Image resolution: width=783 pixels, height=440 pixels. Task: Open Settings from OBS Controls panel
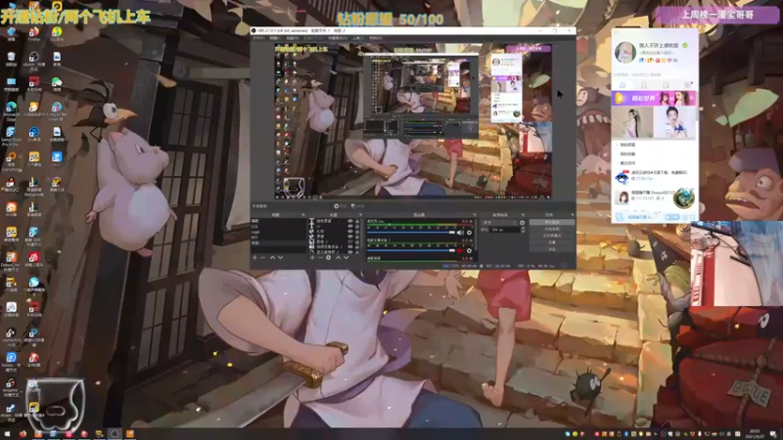coord(552,242)
